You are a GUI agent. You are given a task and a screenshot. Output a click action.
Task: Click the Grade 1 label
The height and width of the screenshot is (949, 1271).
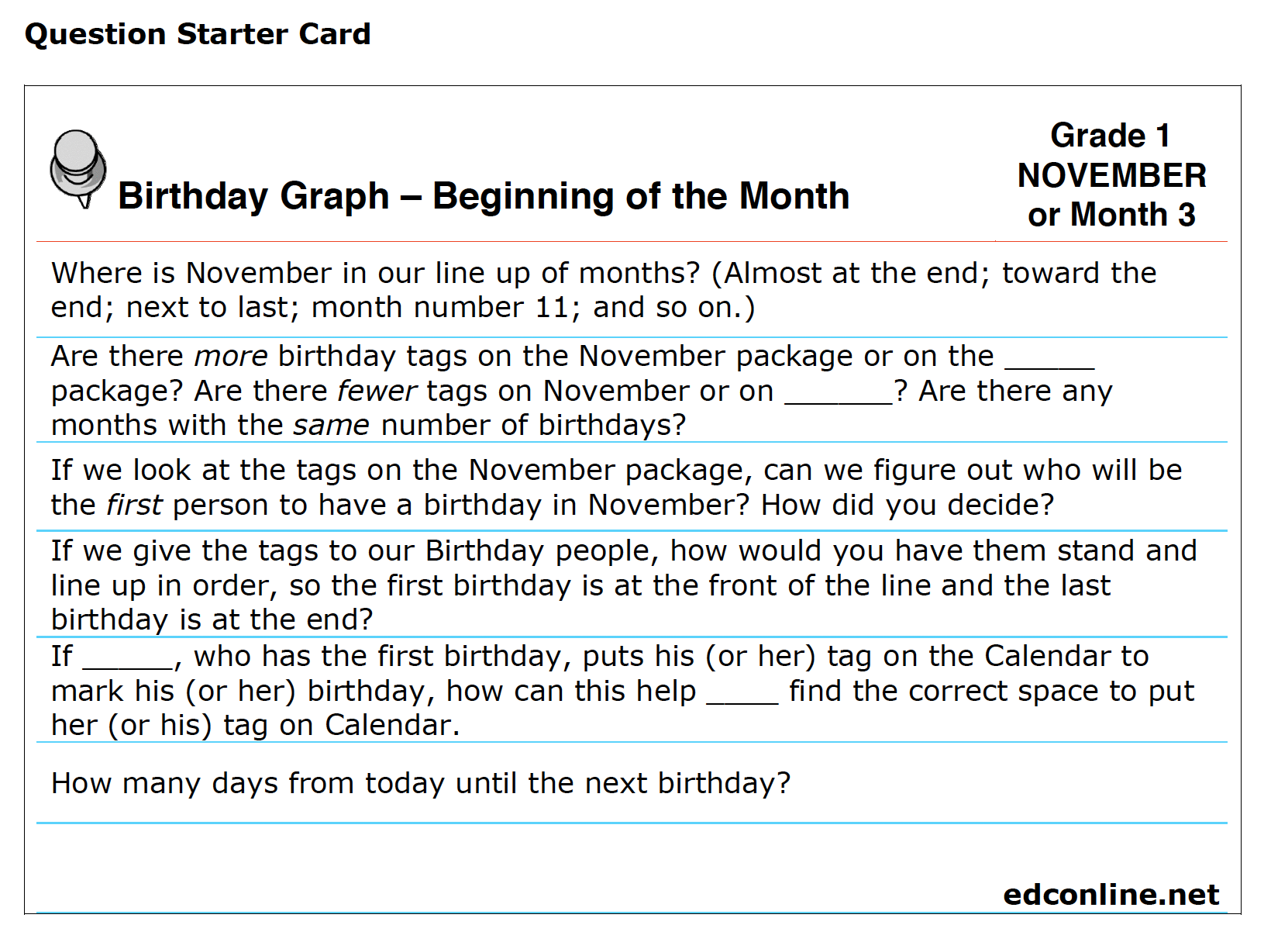pos(1111,136)
